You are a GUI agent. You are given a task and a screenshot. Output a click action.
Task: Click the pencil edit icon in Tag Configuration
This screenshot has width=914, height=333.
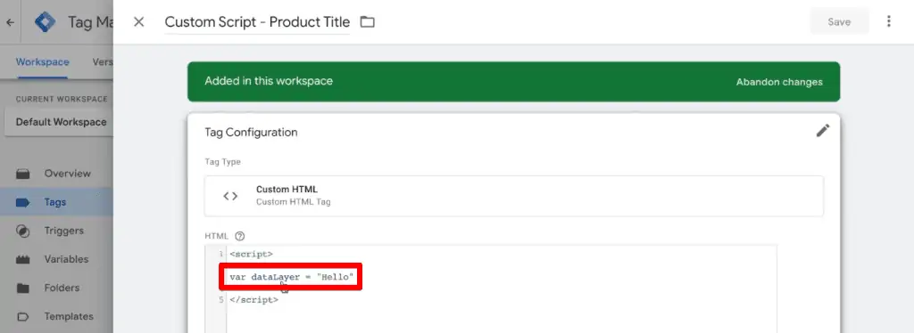point(822,131)
